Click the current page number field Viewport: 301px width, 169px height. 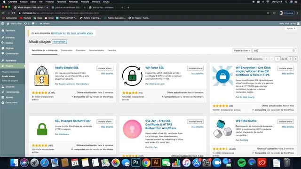point(277,59)
